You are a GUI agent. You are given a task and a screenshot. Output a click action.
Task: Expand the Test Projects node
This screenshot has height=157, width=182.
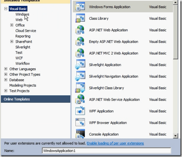point(6,91)
